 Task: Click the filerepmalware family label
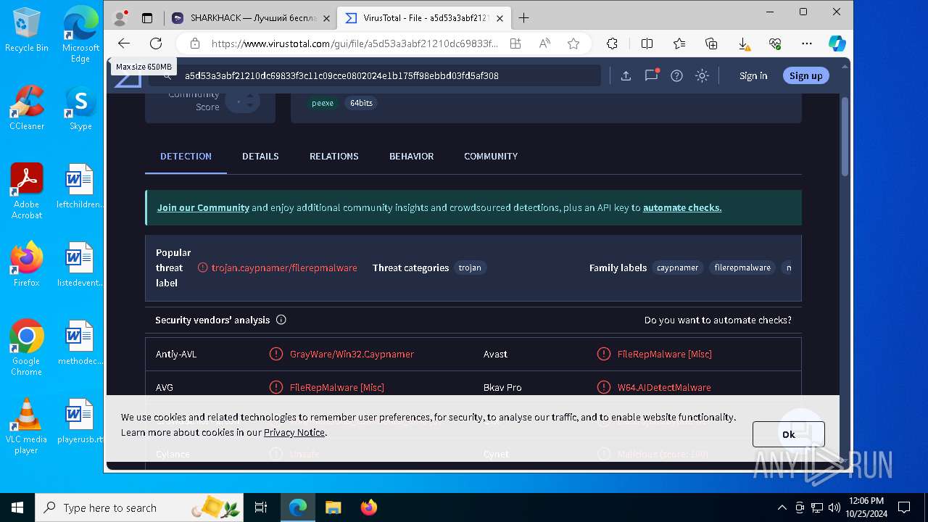click(742, 268)
